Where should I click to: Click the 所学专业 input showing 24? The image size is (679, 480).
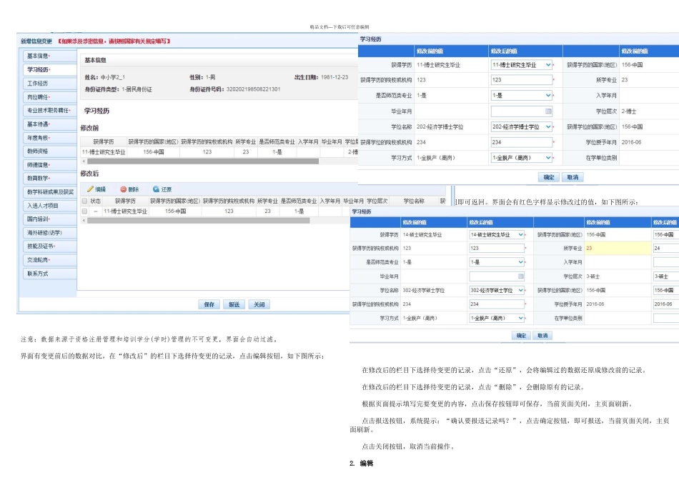tap(665, 249)
